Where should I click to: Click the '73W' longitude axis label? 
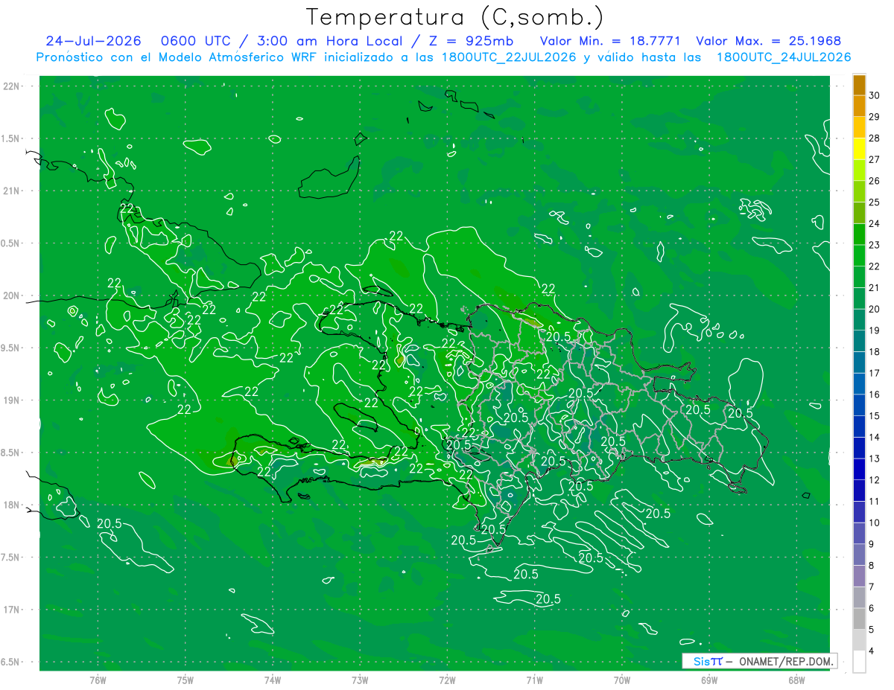click(360, 680)
